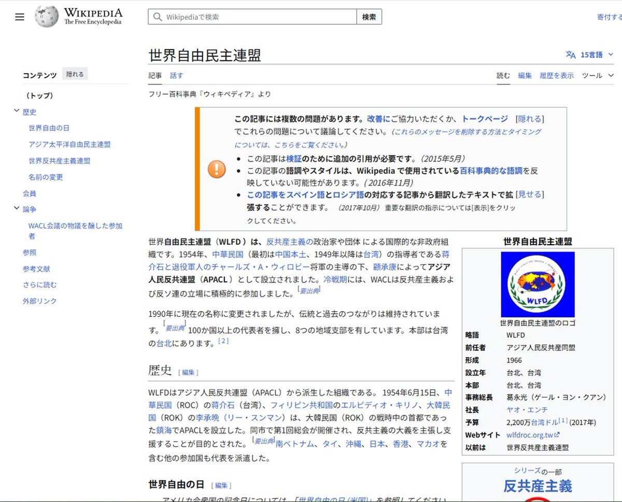Open the 冷戦期 link
The width and height of the screenshot is (622, 502).
(335, 280)
